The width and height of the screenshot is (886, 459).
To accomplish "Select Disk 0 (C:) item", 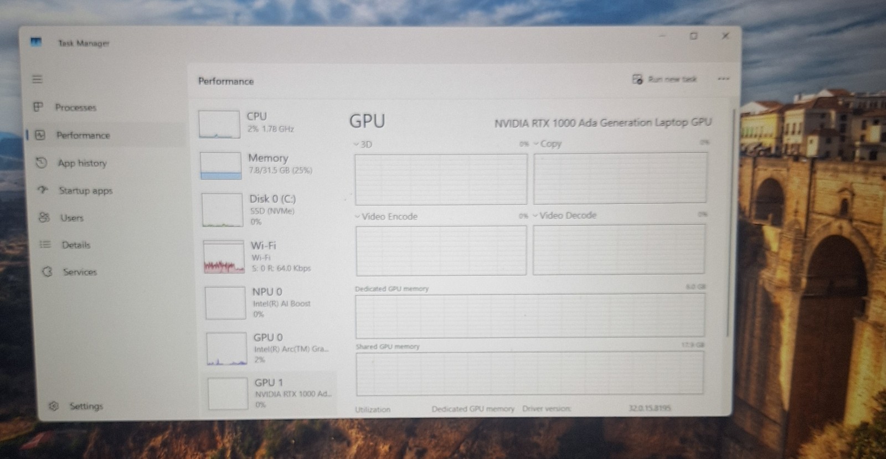I will point(268,209).
